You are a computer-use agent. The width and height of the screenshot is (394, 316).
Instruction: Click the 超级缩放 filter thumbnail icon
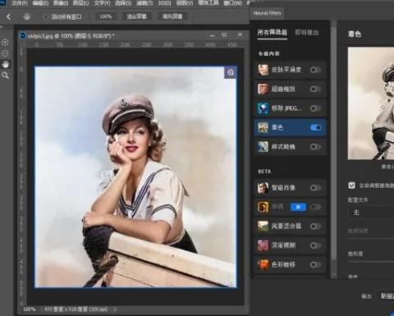point(263,89)
